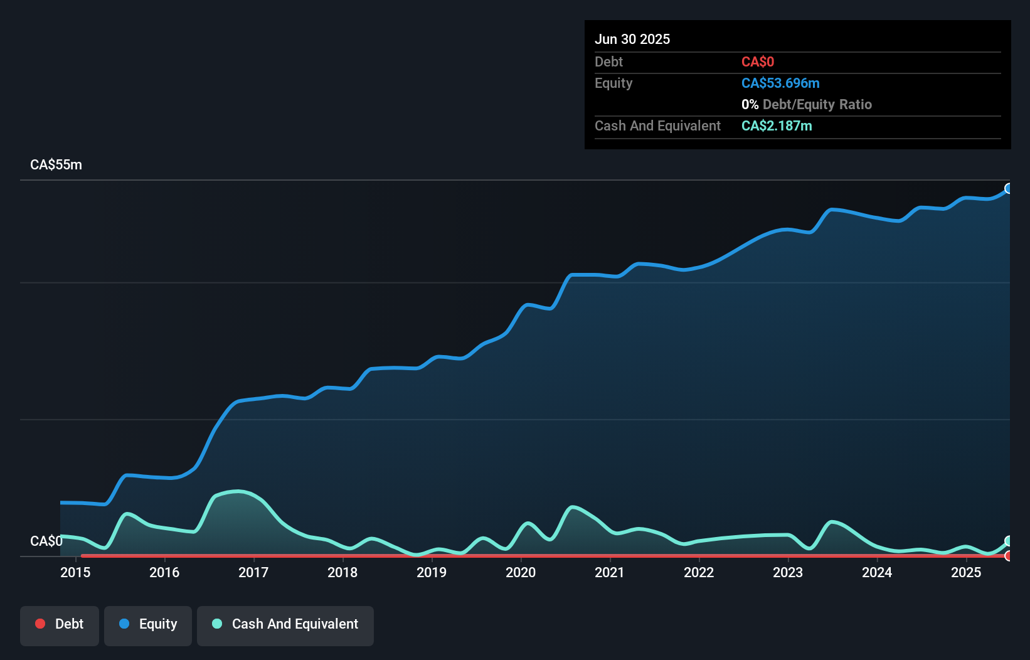This screenshot has height=660, width=1030.
Task: Click the Jun 30 2025 tooltip date header
Action: 632,39
